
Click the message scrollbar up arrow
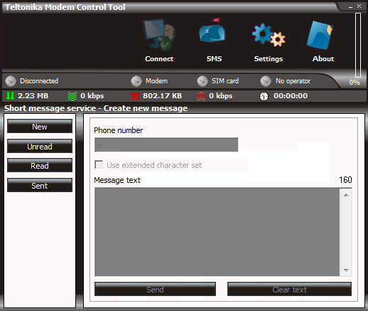pos(346,195)
